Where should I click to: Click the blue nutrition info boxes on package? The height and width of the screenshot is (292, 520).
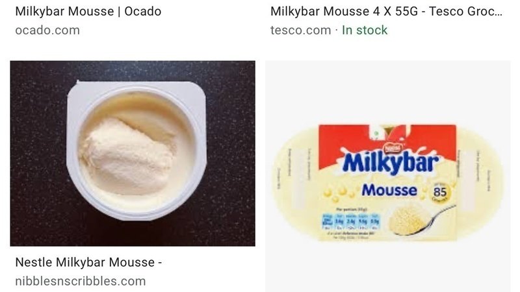351,221
